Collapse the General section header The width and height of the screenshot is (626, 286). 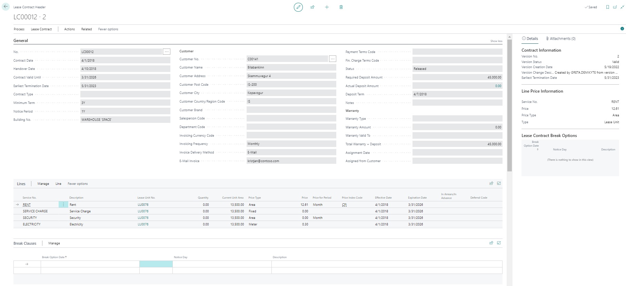point(21,41)
